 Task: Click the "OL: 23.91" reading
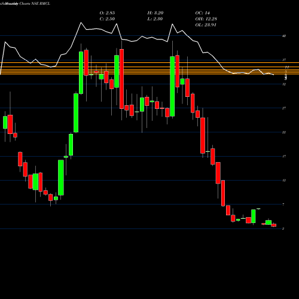point(206,25)
